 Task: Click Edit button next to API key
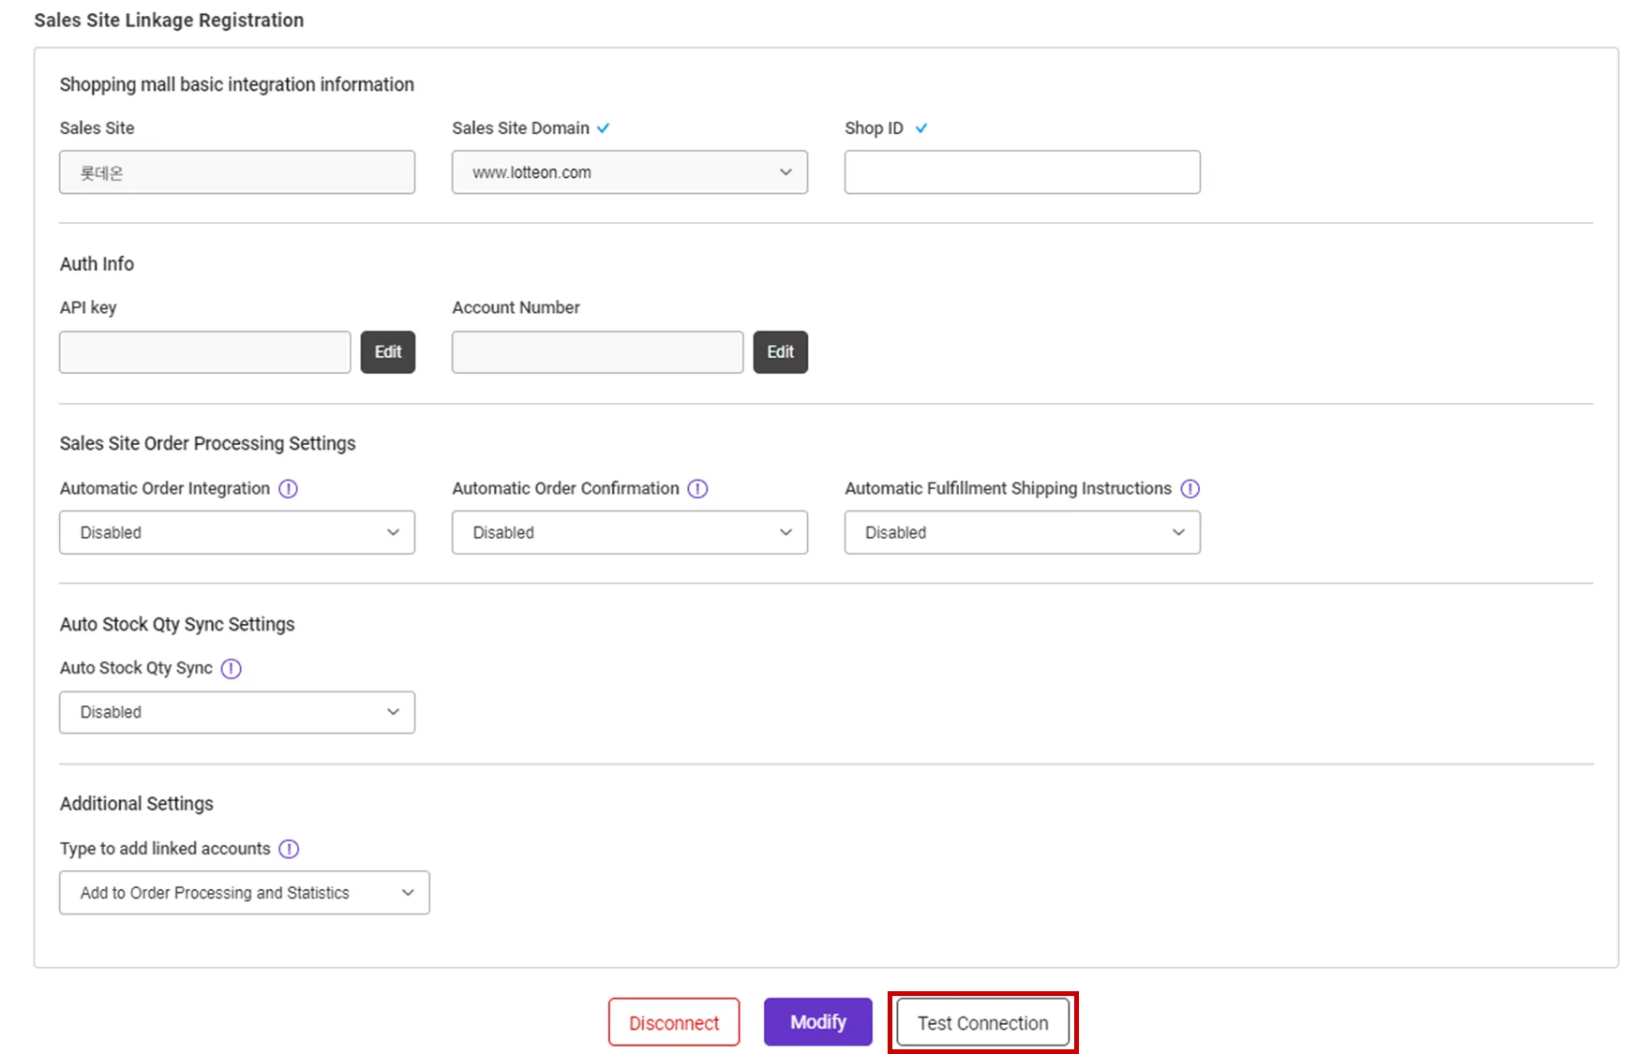tap(388, 352)
